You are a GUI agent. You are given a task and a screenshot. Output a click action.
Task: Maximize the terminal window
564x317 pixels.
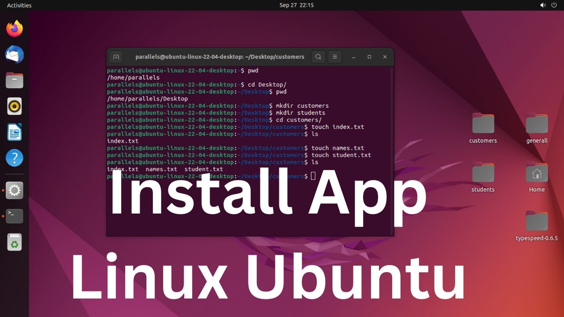coord(369,57)
